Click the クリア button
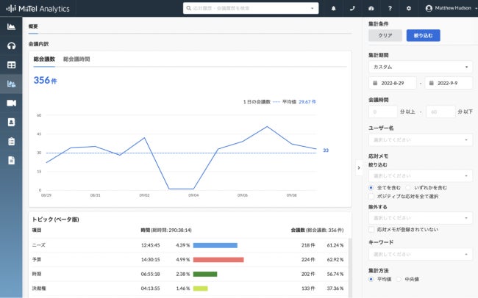 pos(385,34)
